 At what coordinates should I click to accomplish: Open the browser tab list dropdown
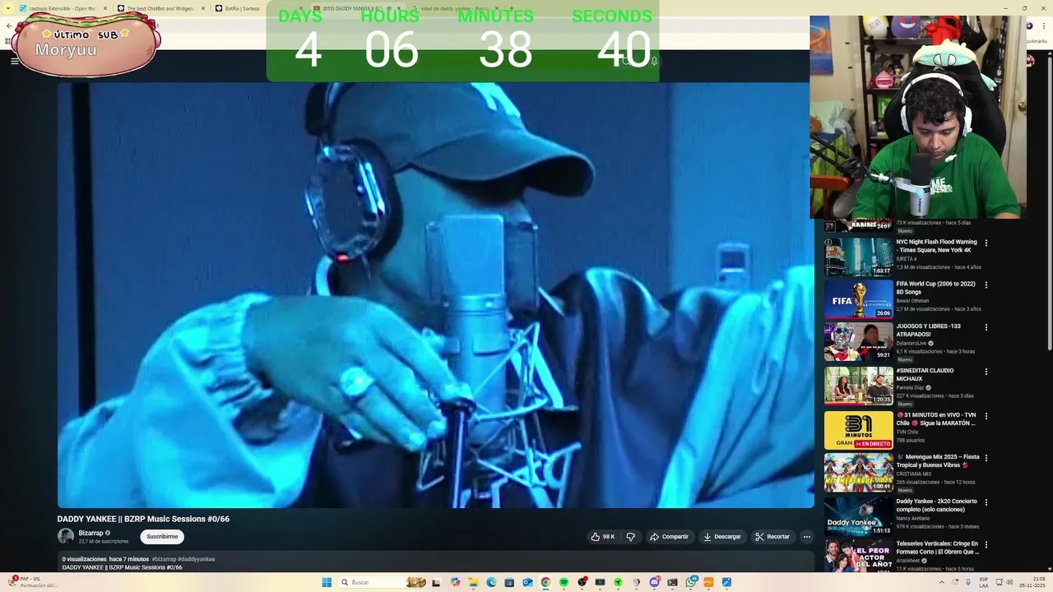(x=8, y=8)
